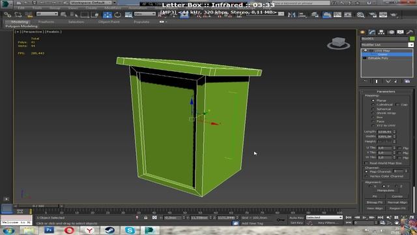The height and width of the screenshot is (235, 417).
Task: Switch to the Object Paint ribbon tab
Action: coord(109,22)
